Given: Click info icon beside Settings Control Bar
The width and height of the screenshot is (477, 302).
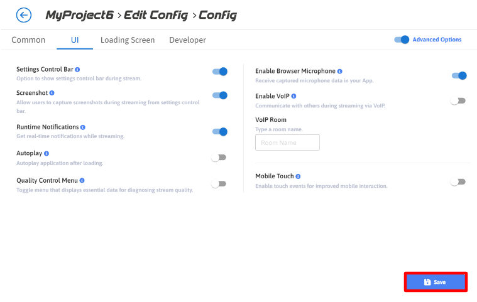Looking at the screenshot, I should pyautogui.click(x=77, y=69).
